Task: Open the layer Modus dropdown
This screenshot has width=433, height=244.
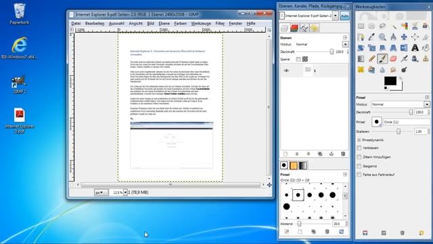Action: coord(345,44)
